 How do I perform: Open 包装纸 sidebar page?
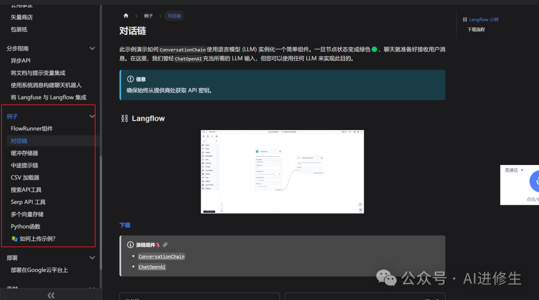(x=19, y=29)
